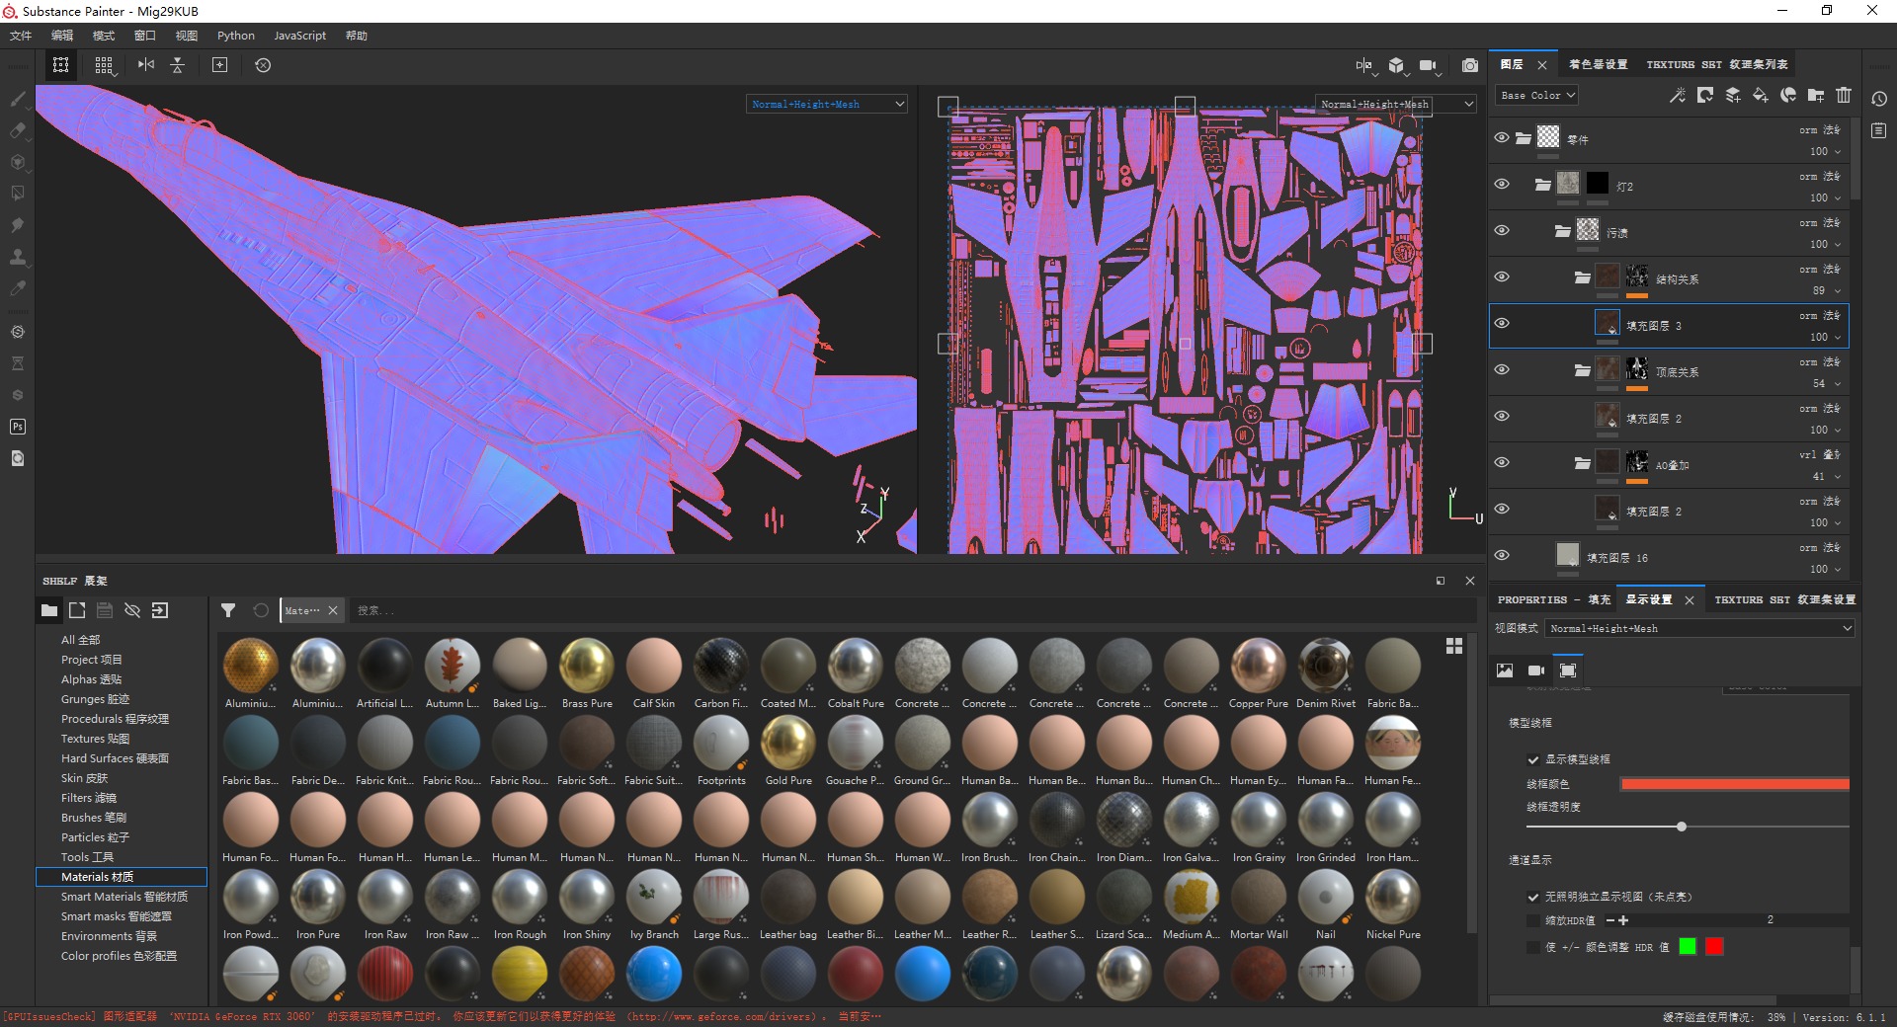Delete the selected layer with trash icon
The height and width of the screenshot is (1027, 1897).
click(1844, 95)
